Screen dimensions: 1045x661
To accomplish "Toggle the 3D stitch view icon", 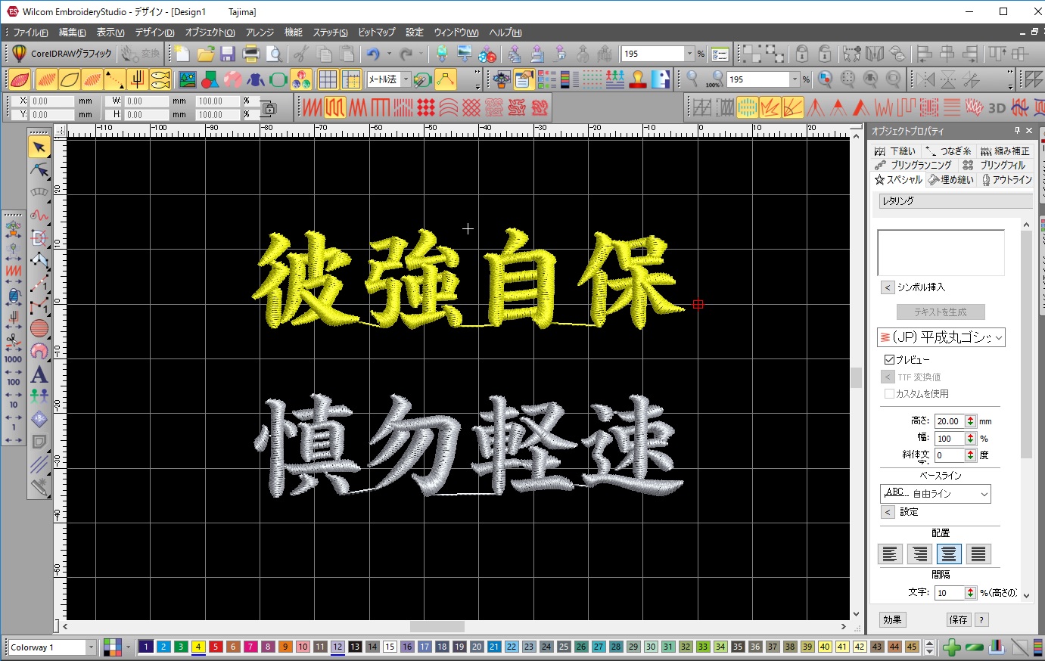I will tap(997, 107).
